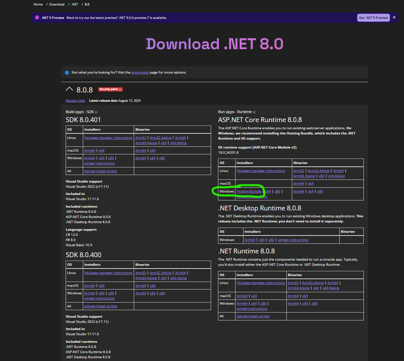Download ASP.NET Core Runtime Windows x86 binary
The width and height of the screenshot is (404, 361).
click(x=320, y=192)
